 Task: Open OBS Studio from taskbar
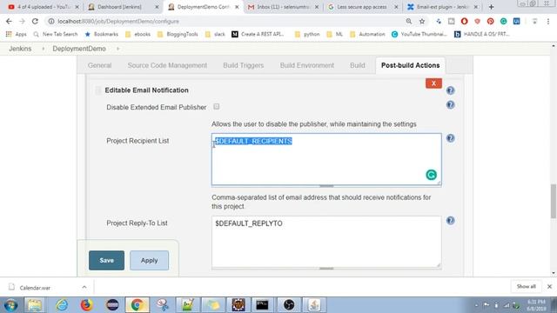pos(288,305)
